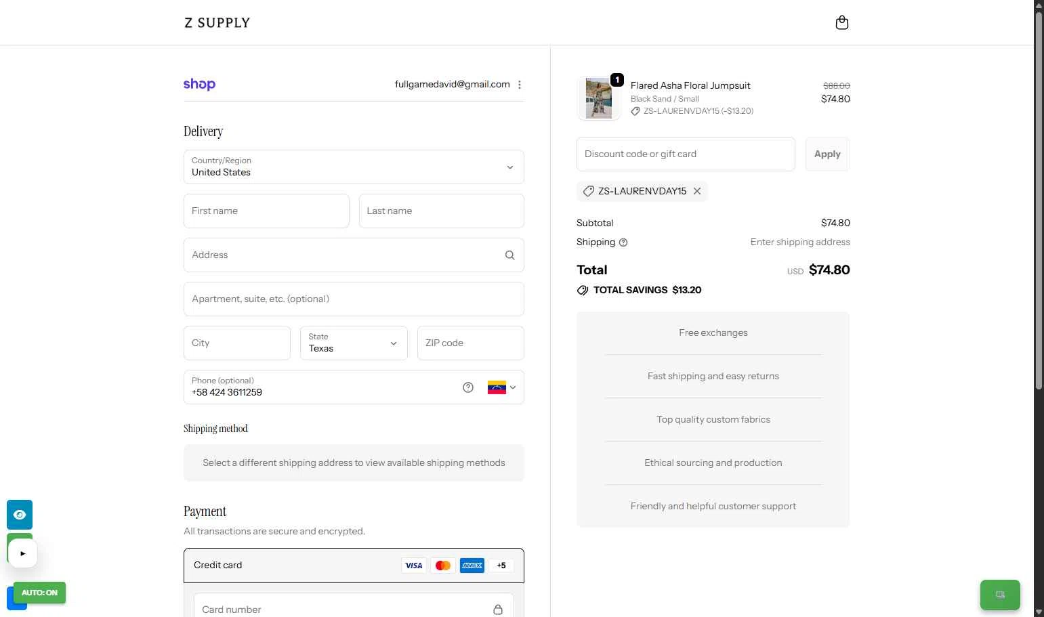Viewport: 1044px width, 617px height.
Task: Click the shipping method notice box
Action: pos(354,463)
